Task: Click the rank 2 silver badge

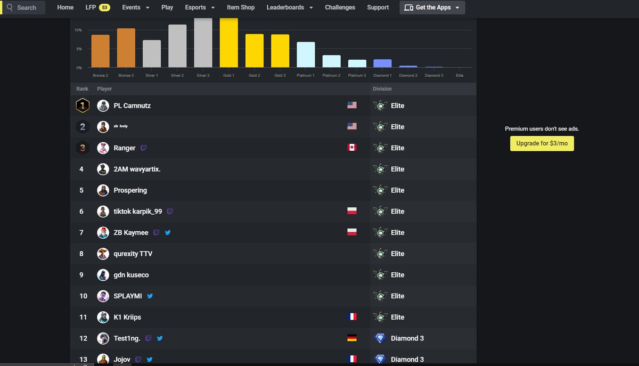Action: point(82,127)
